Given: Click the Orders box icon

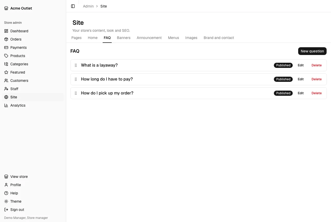Looking at the screenshot, I should tap(6, 39).
